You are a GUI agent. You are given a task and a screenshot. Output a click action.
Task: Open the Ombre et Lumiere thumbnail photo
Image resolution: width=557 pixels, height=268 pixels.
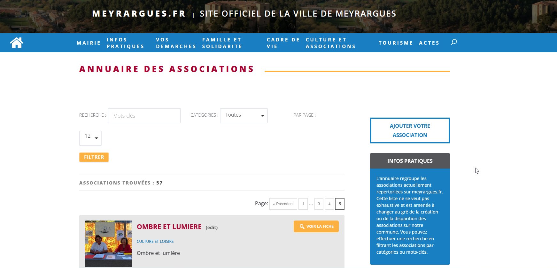(108, 244)
